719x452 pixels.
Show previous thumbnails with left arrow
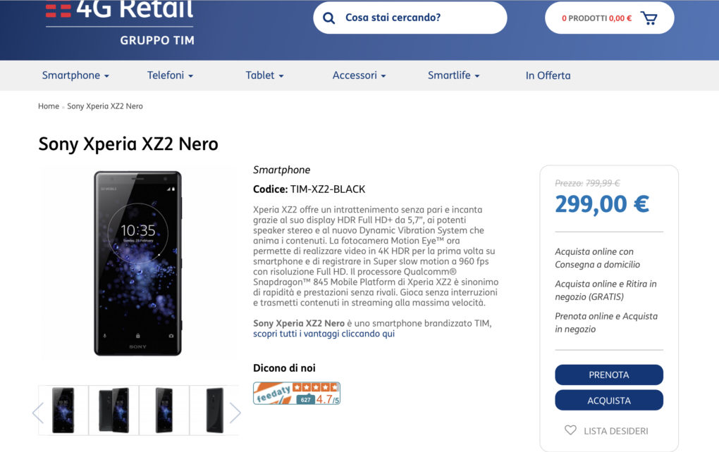click(37, 412)
